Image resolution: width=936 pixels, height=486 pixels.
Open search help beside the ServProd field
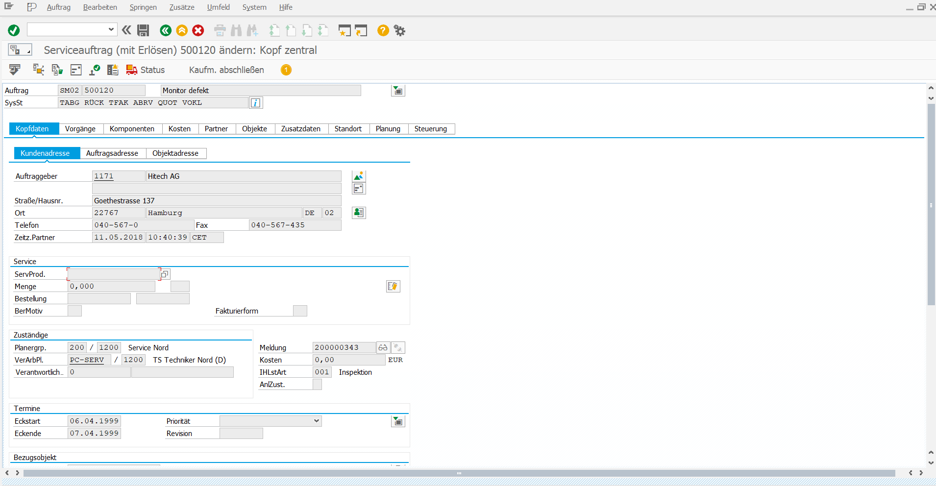pyautogui.click(x=165, y=274)
